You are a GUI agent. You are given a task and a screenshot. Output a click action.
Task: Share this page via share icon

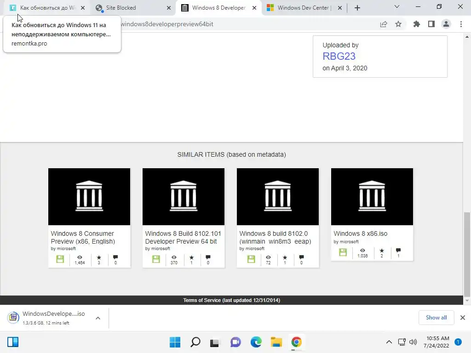click(x=384, y=24)
